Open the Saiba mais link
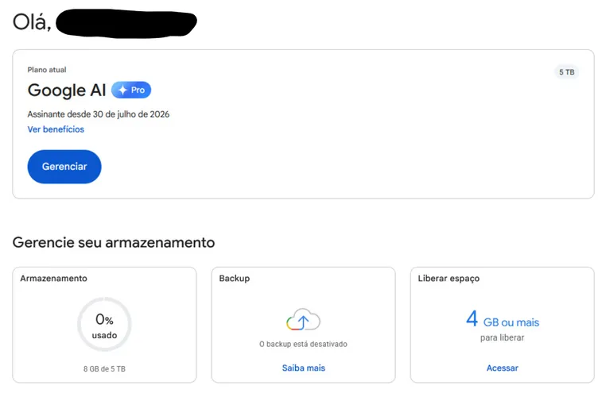606x397 pixels. pos(303,368)
